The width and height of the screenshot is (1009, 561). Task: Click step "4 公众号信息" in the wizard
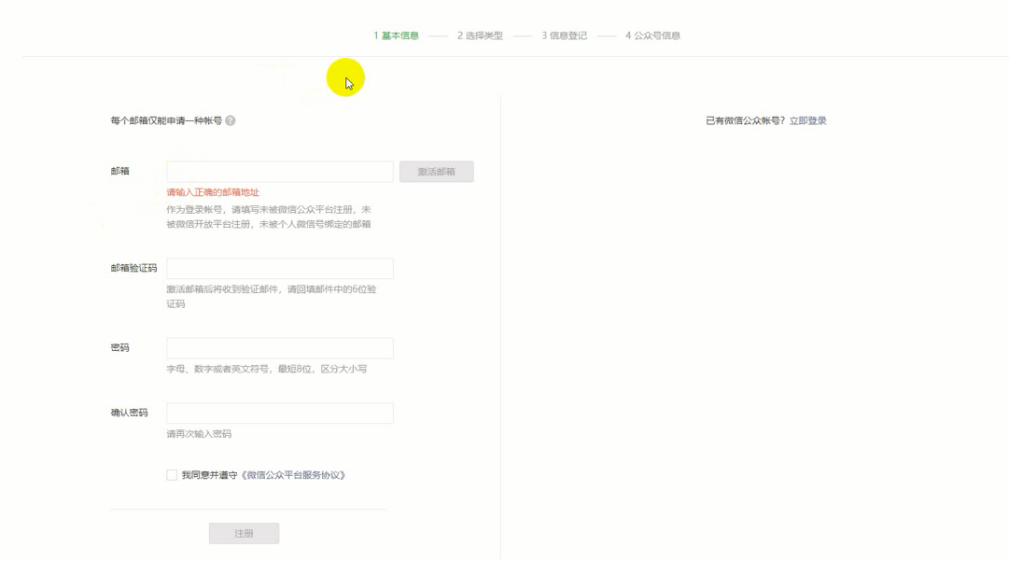tap(652, 35)
